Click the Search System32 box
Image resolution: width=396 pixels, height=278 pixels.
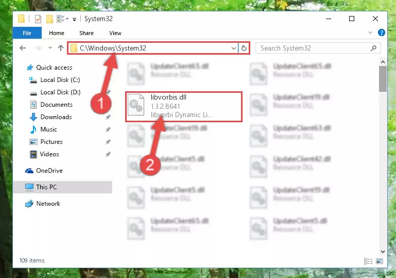pos(318,48)
